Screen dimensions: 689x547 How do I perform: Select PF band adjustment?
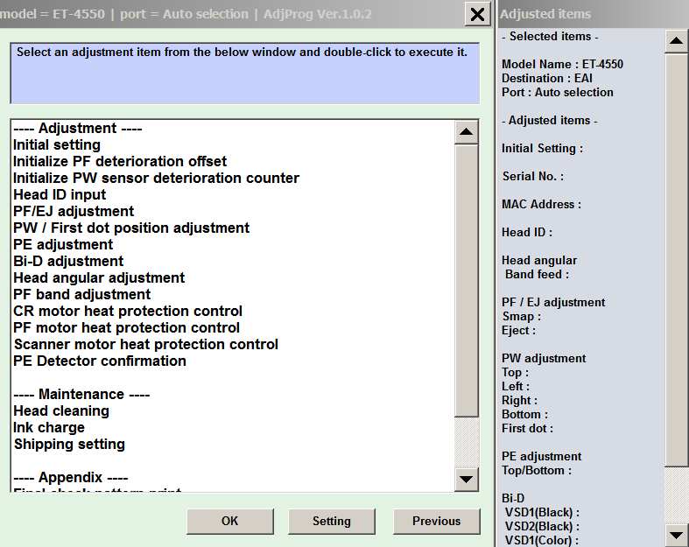pyautogui.click(x=81, y=294)
